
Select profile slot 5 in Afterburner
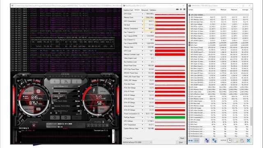[x=103, y=125]
